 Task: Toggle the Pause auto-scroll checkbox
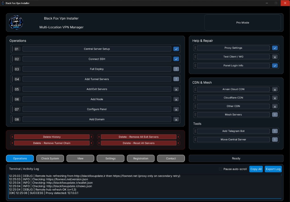[x=220, y=169]
